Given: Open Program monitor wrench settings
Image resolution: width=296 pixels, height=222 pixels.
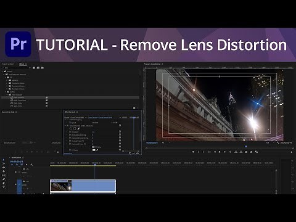Looking at the screenshot, I should (x=278, y=142).
